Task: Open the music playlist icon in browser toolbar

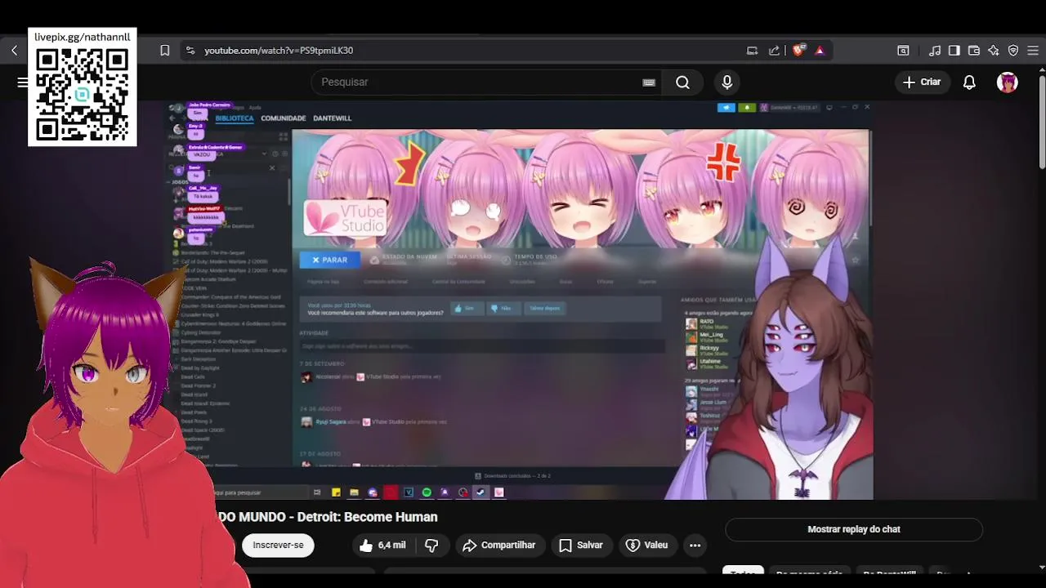Action: coord(934,51)
